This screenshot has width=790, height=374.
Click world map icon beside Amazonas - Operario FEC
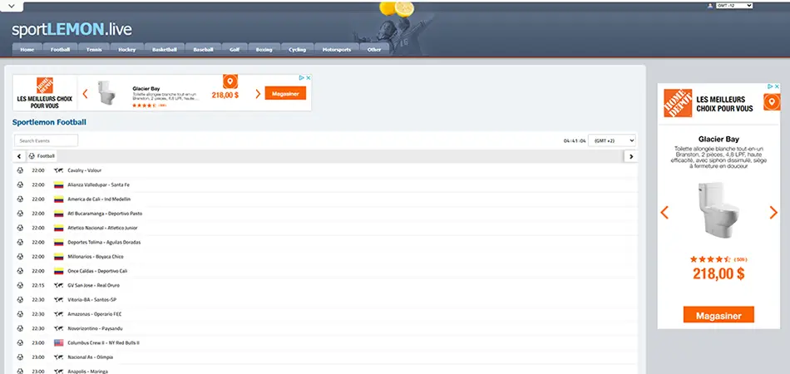tap(58, 313)
